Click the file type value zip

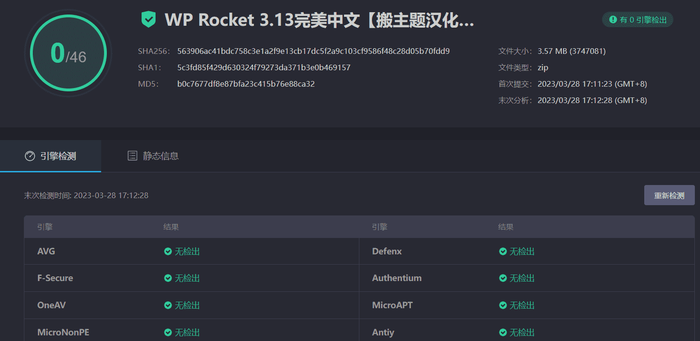tap(543, 67)
